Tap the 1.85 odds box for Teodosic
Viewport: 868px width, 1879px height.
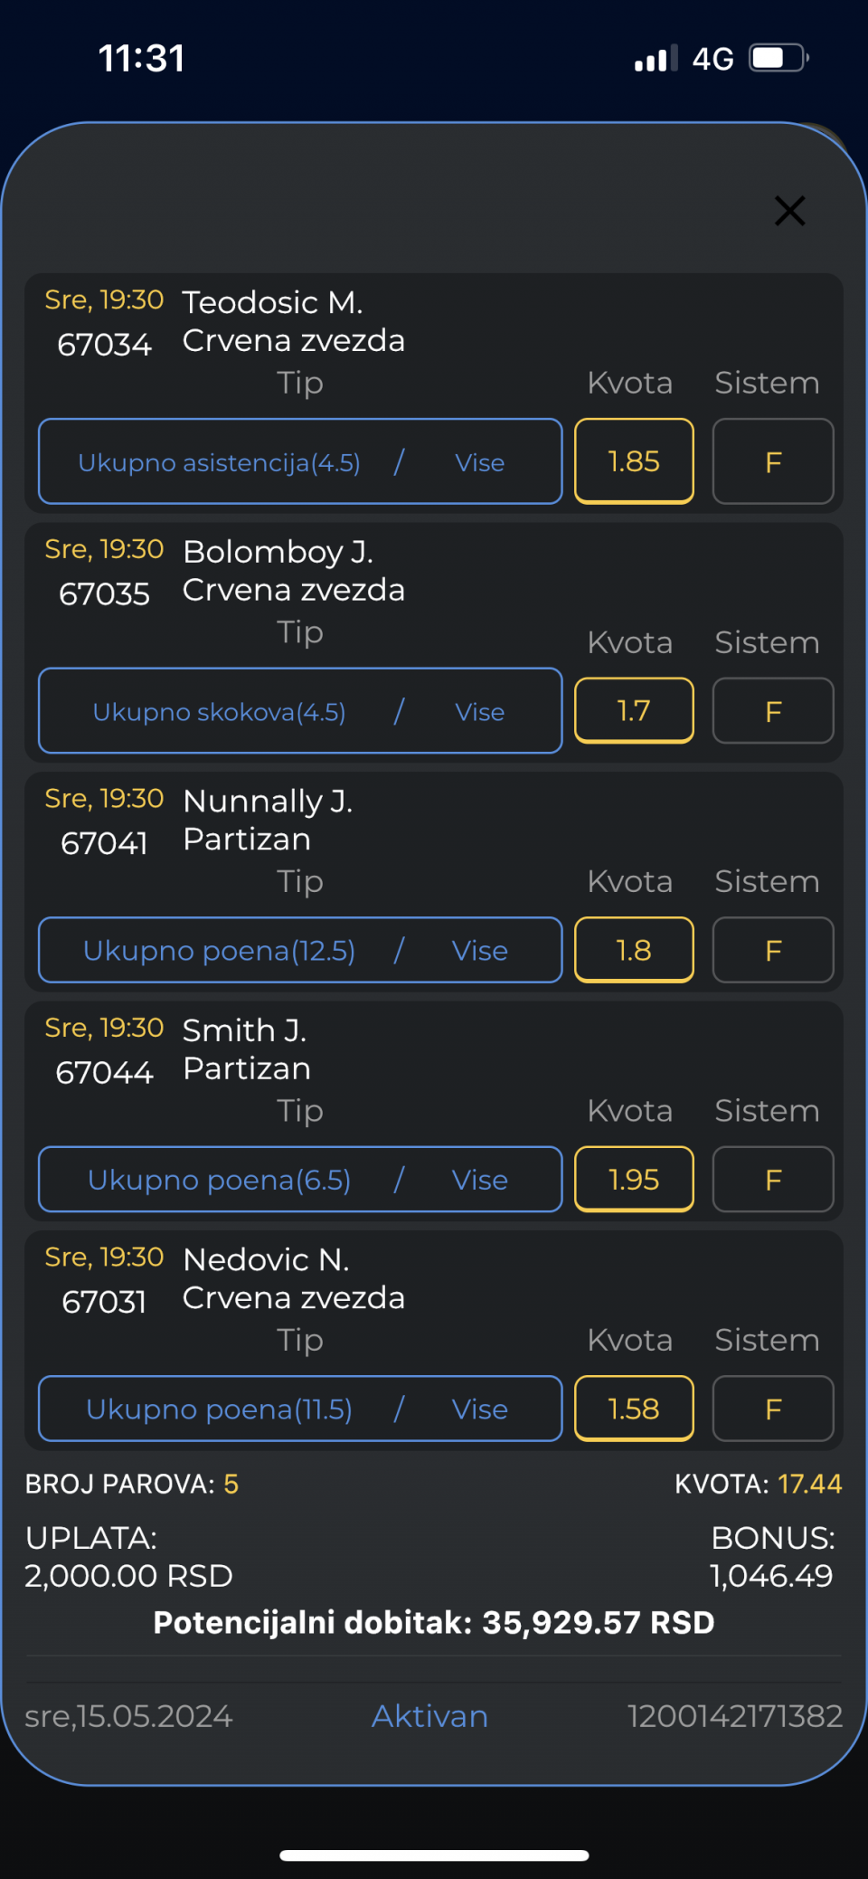click(x=634, y=461)
